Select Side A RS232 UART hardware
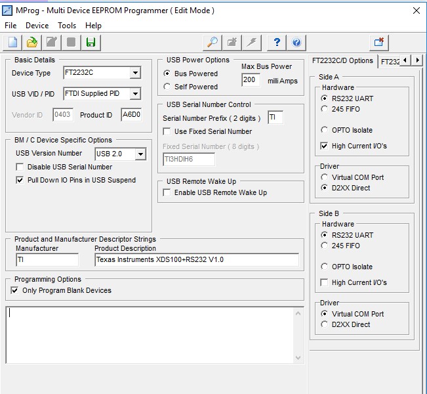The width and height of the screenshot is (427, 394). (347, 98)
